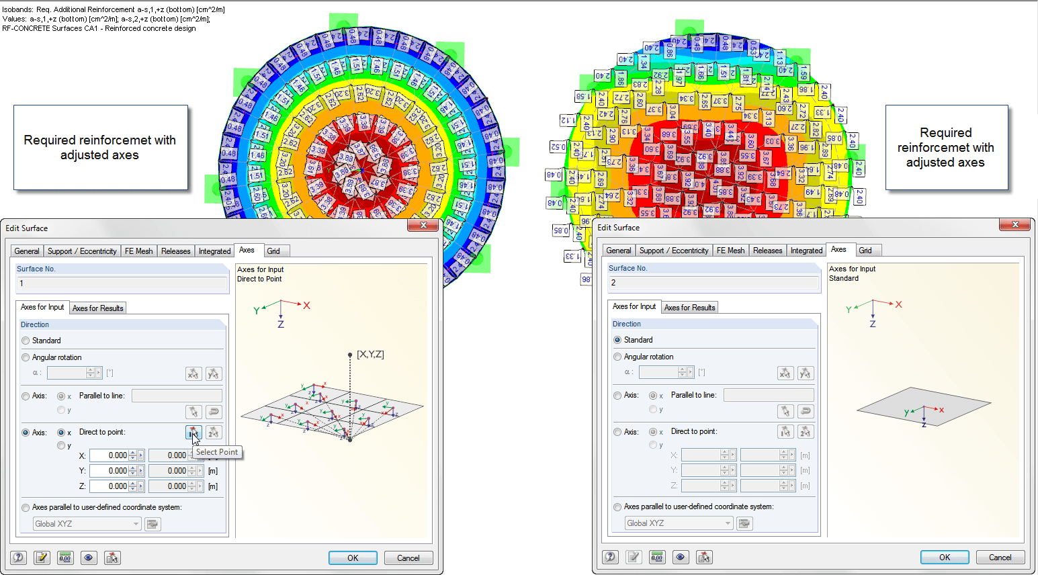Click the edit comment icon in Surface 2 dialog
The image size is (1038, 575).
(x=634, y=557)
